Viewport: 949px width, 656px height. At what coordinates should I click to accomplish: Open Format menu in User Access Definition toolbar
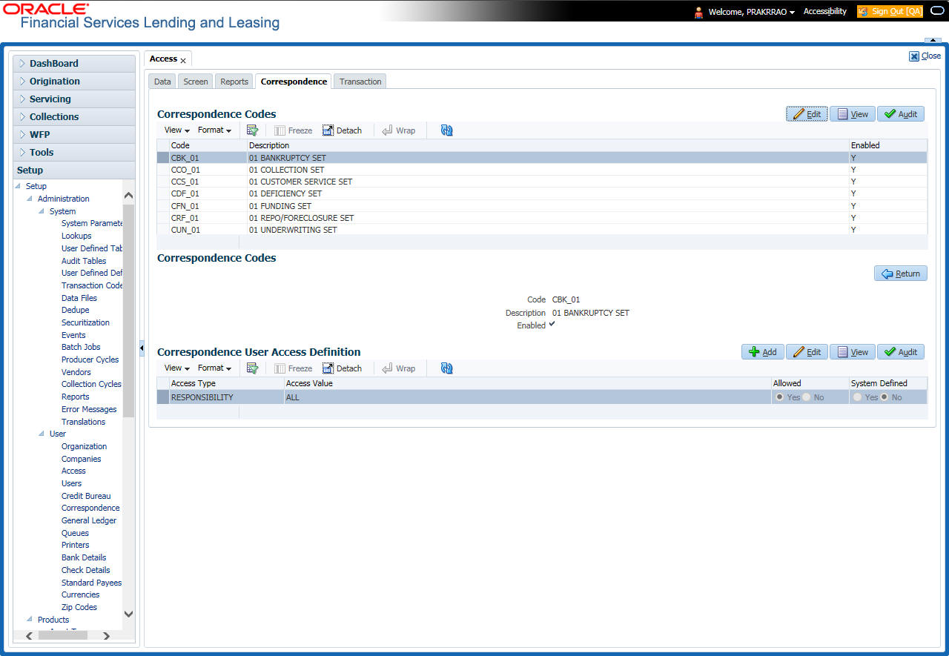(x=214, y=368)
